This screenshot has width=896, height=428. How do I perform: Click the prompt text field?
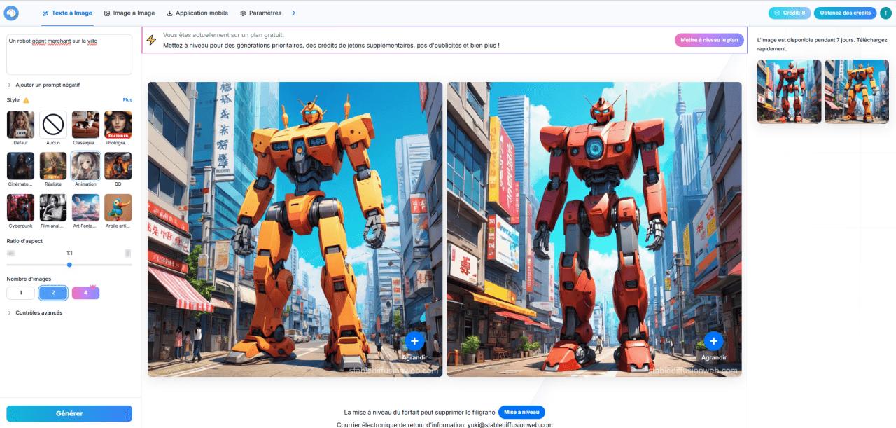point(69,55)
